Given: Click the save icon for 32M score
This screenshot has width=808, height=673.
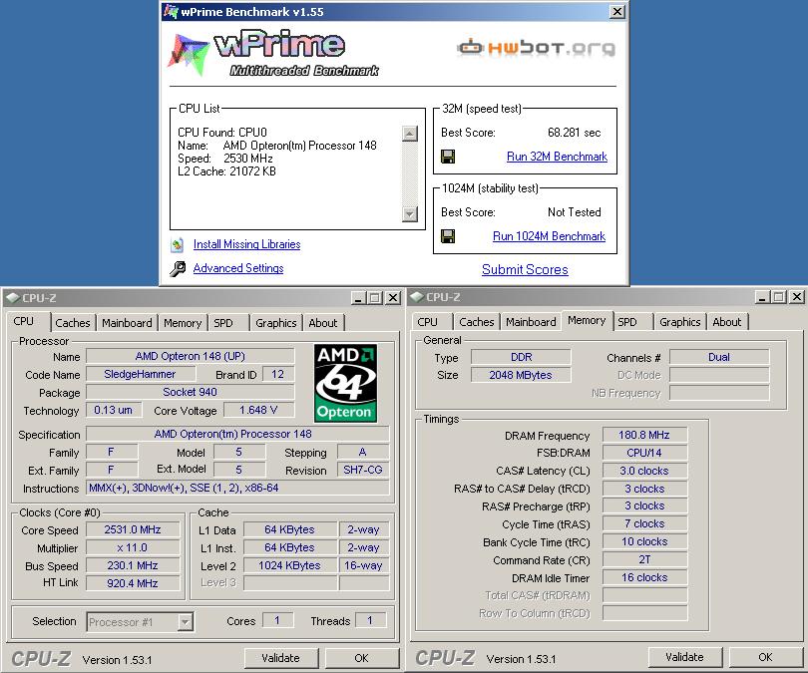Looking at the screenshot, I should coord(448,157).
